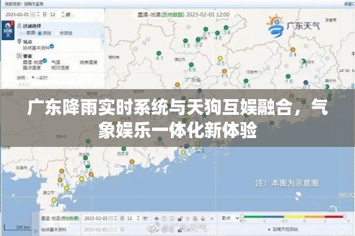Click yellow station marker labeled -0.4
Screen dimensions: 355x236
54,200
